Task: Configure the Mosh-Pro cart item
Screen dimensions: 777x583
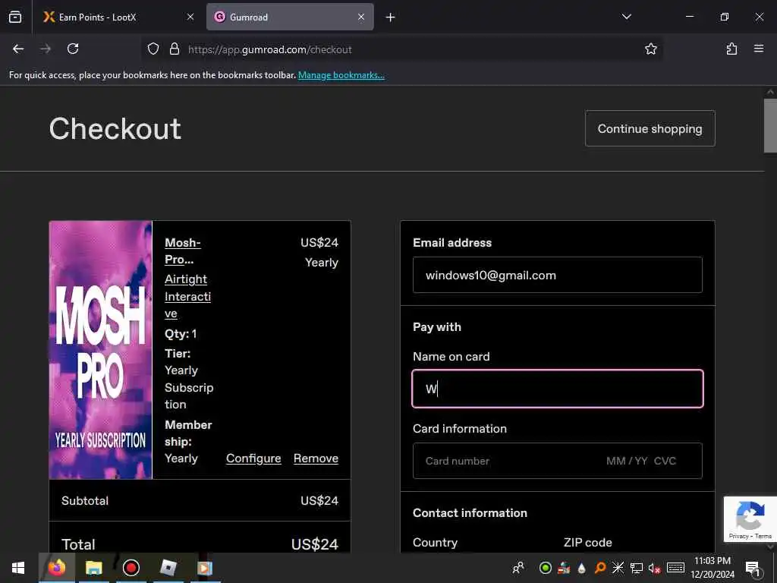Action: [x=253, y=459]
